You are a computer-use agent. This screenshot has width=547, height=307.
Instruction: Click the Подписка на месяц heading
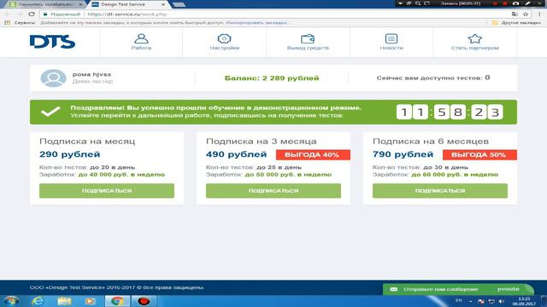(87, 142)
